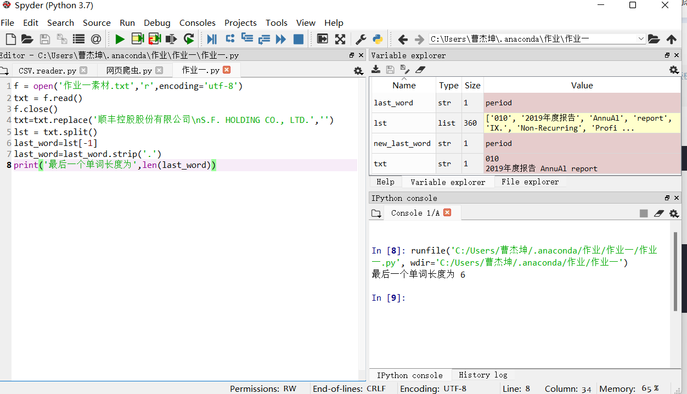Open Preferences wrench icon

tap(361, 39)
